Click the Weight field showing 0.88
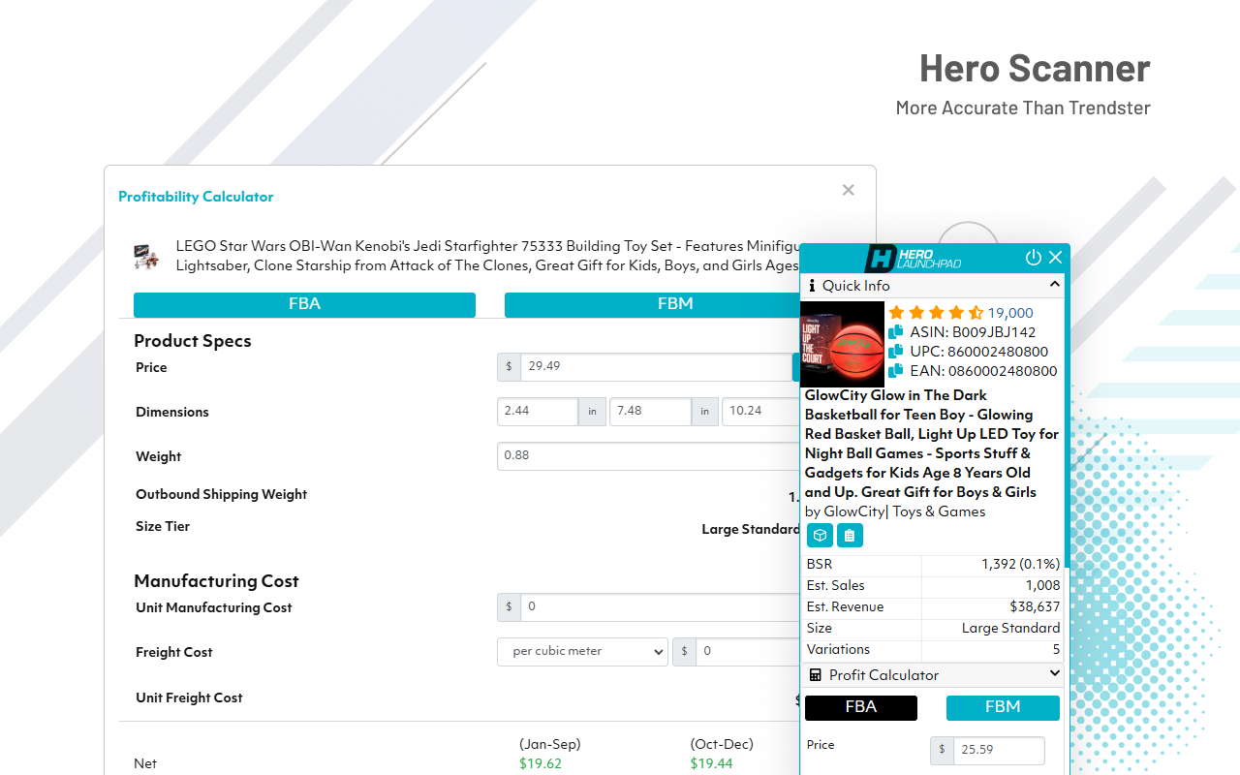Viewport: 1240px width, 775px height. (648, 456)
